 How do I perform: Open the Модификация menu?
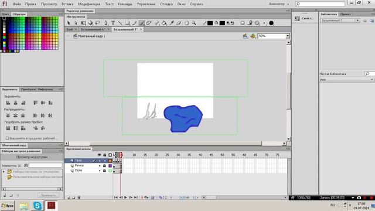pos(89,4)
